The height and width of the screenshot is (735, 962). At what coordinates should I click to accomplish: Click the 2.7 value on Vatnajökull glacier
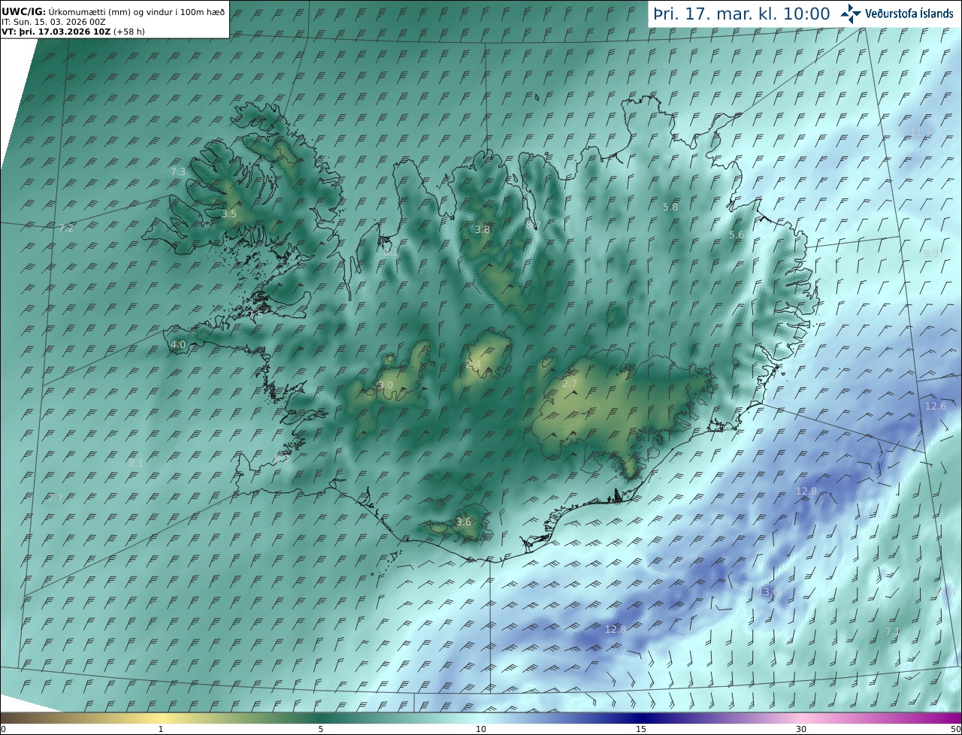tap(570, 384)
